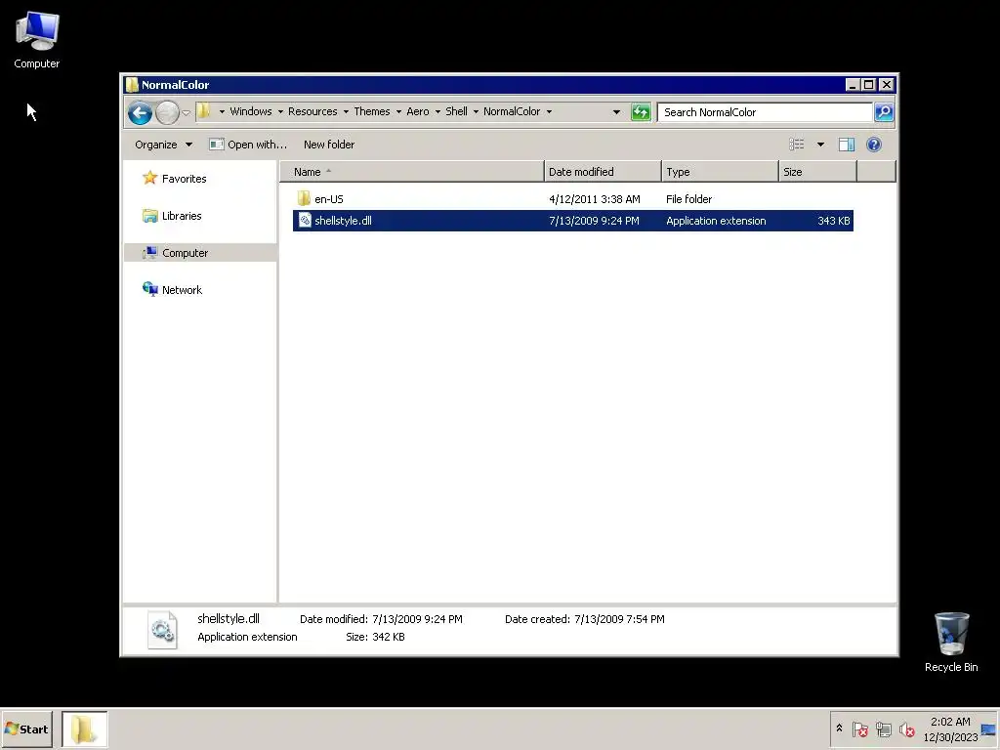Refresh the NormalColor folder view

coord(641,112)
